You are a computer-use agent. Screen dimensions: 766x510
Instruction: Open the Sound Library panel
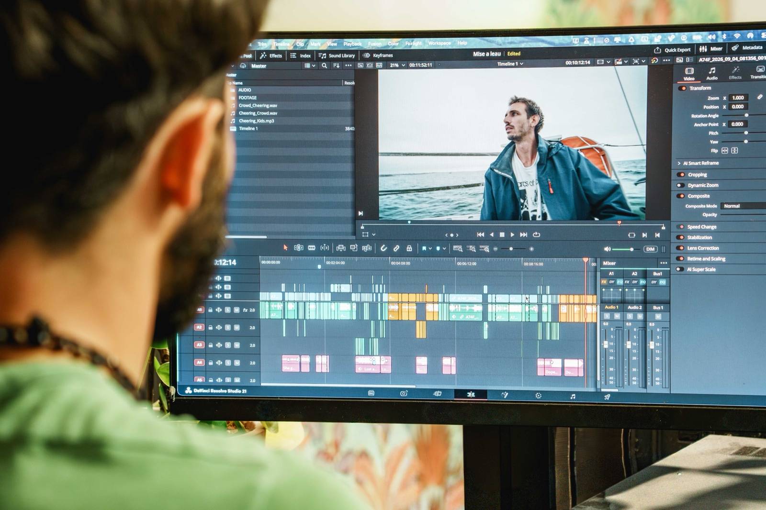tap(337, 55)
